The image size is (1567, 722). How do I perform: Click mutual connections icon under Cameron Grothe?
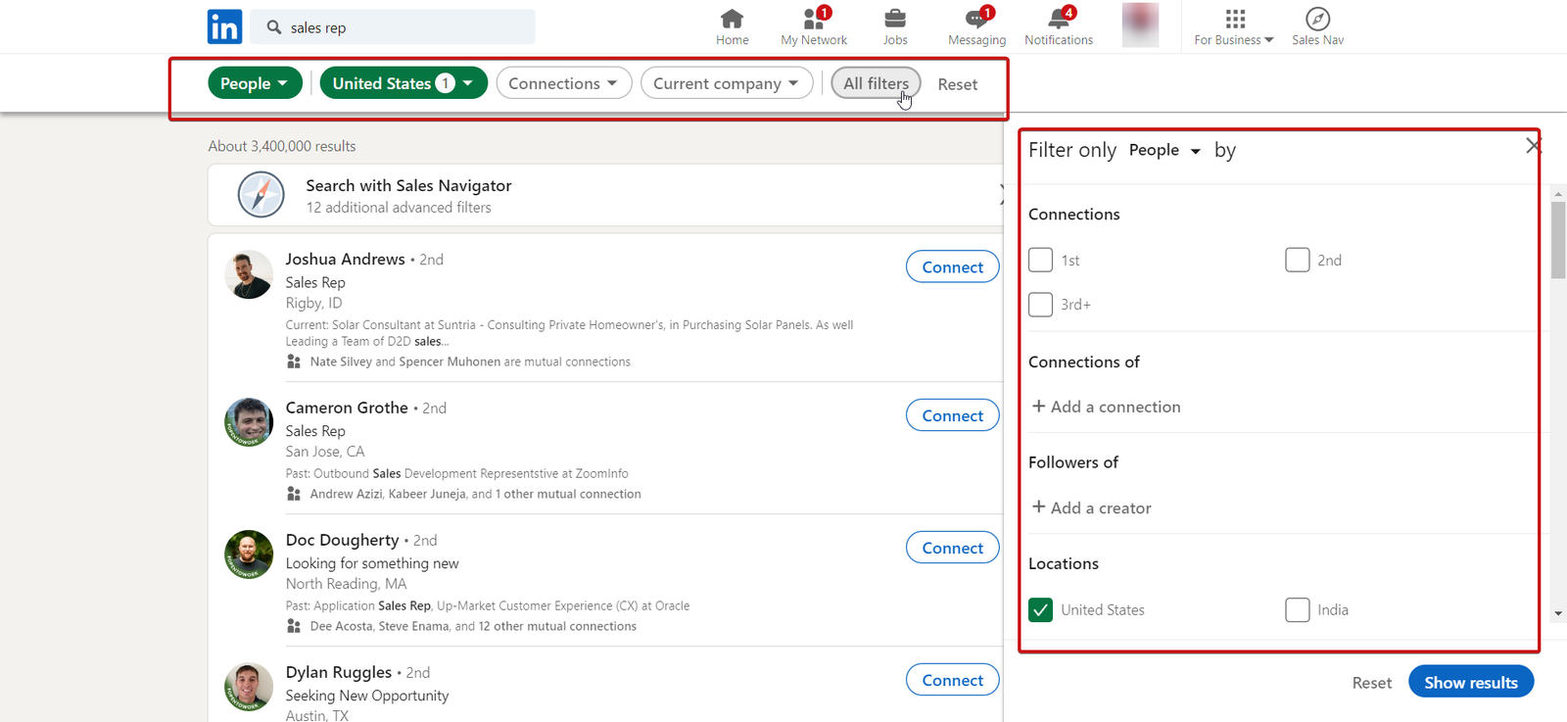293,494
